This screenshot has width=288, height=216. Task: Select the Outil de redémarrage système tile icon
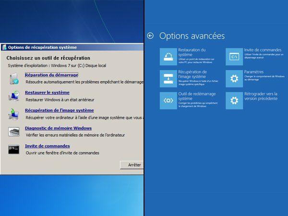click(168, 101)
